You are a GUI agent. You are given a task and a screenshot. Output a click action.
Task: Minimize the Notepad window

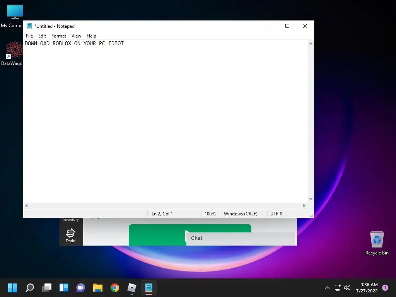coord(270,26)
